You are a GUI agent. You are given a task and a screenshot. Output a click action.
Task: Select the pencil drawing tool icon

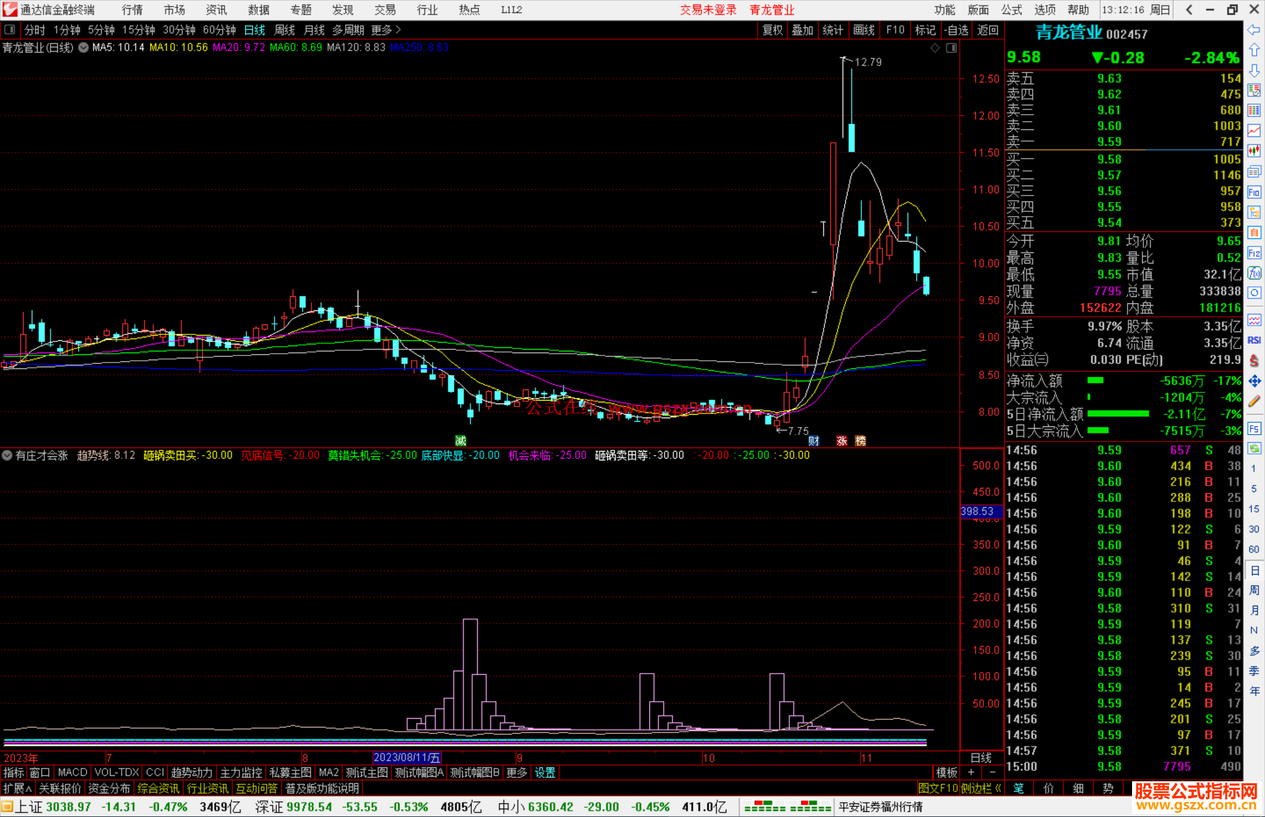[1254, 402]
